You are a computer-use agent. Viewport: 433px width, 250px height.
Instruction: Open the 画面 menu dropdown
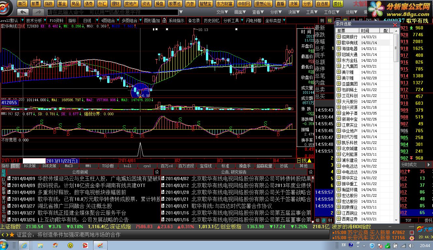(240, 12)
